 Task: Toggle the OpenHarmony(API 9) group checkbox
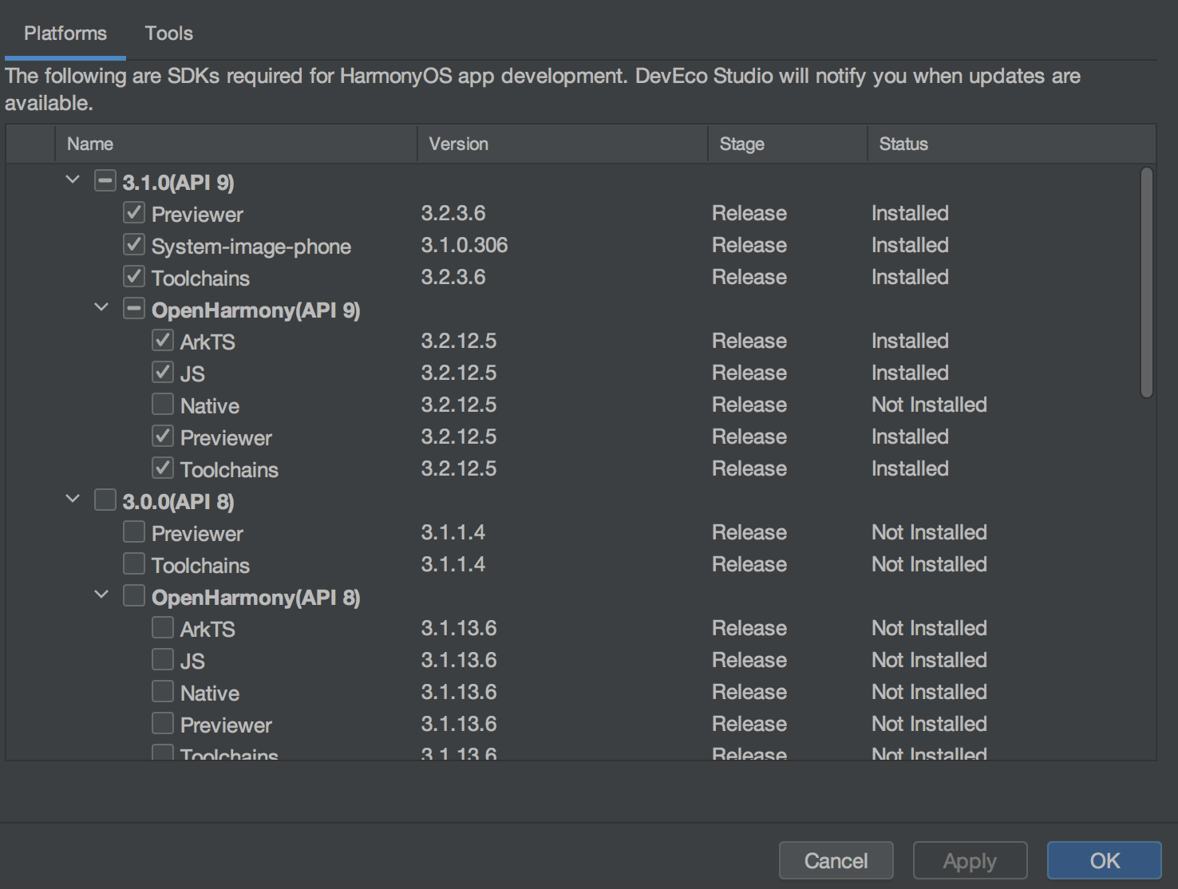[134, 308]
